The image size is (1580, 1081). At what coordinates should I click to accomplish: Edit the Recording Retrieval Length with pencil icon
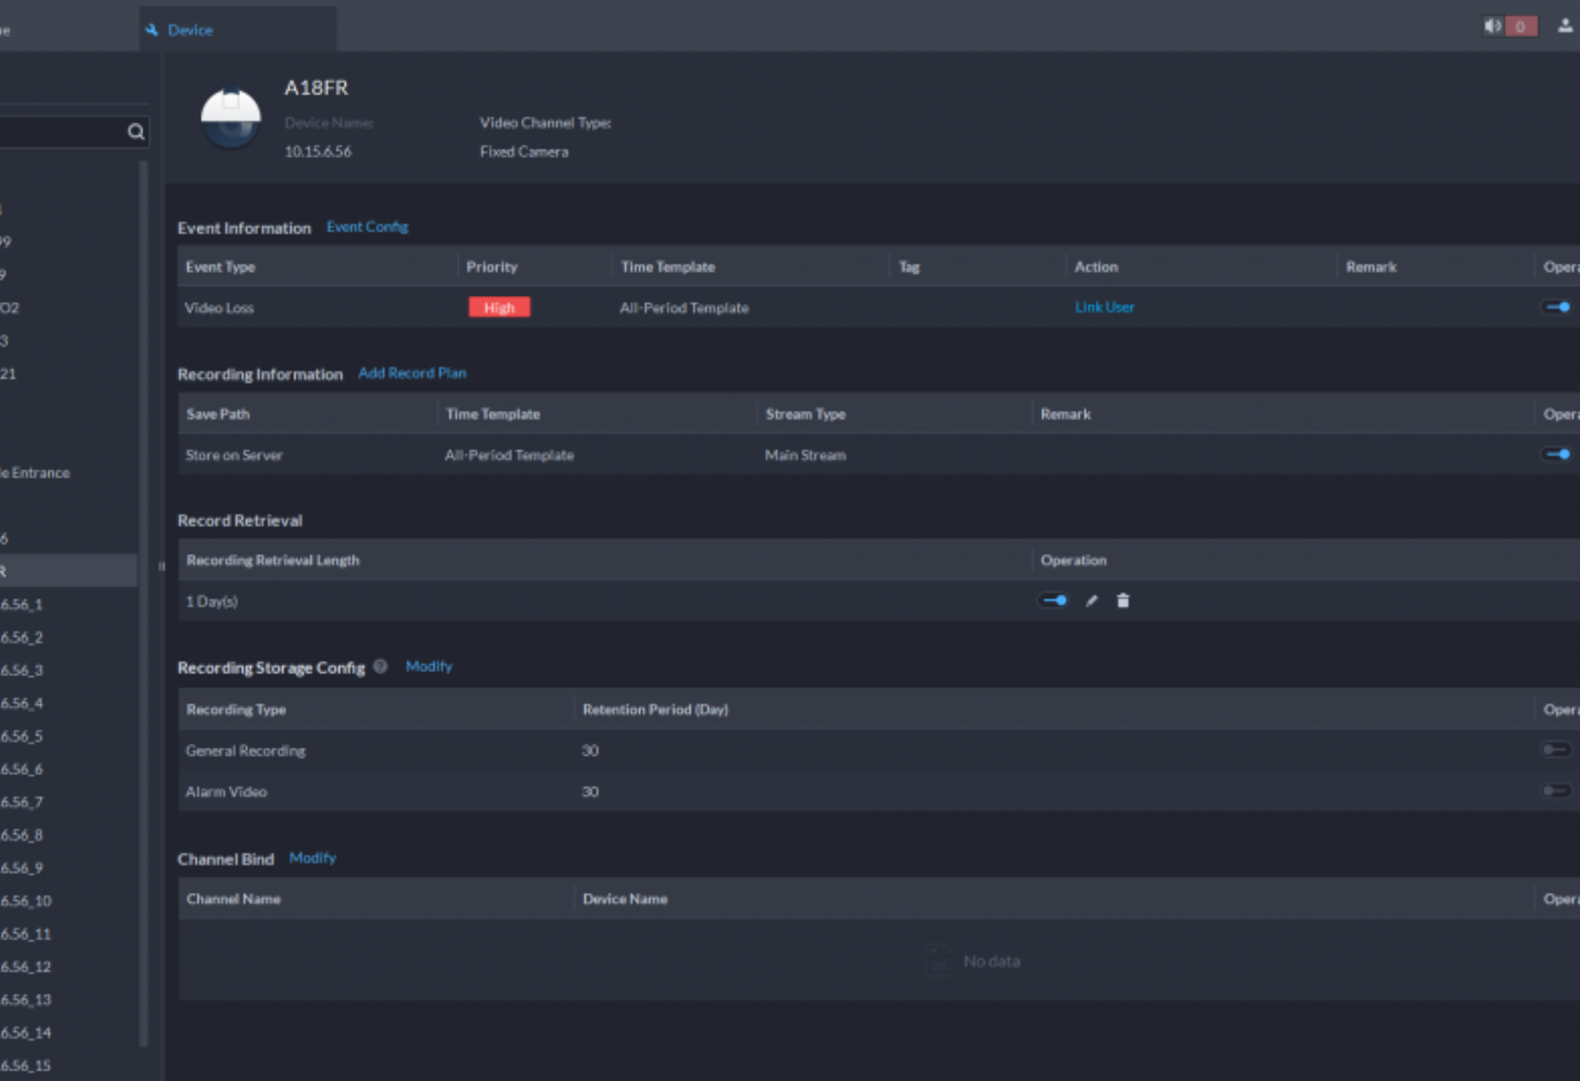[1091, 601]
